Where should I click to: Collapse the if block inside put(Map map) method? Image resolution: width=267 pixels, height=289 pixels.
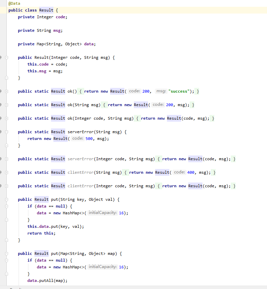pos(7,260)
